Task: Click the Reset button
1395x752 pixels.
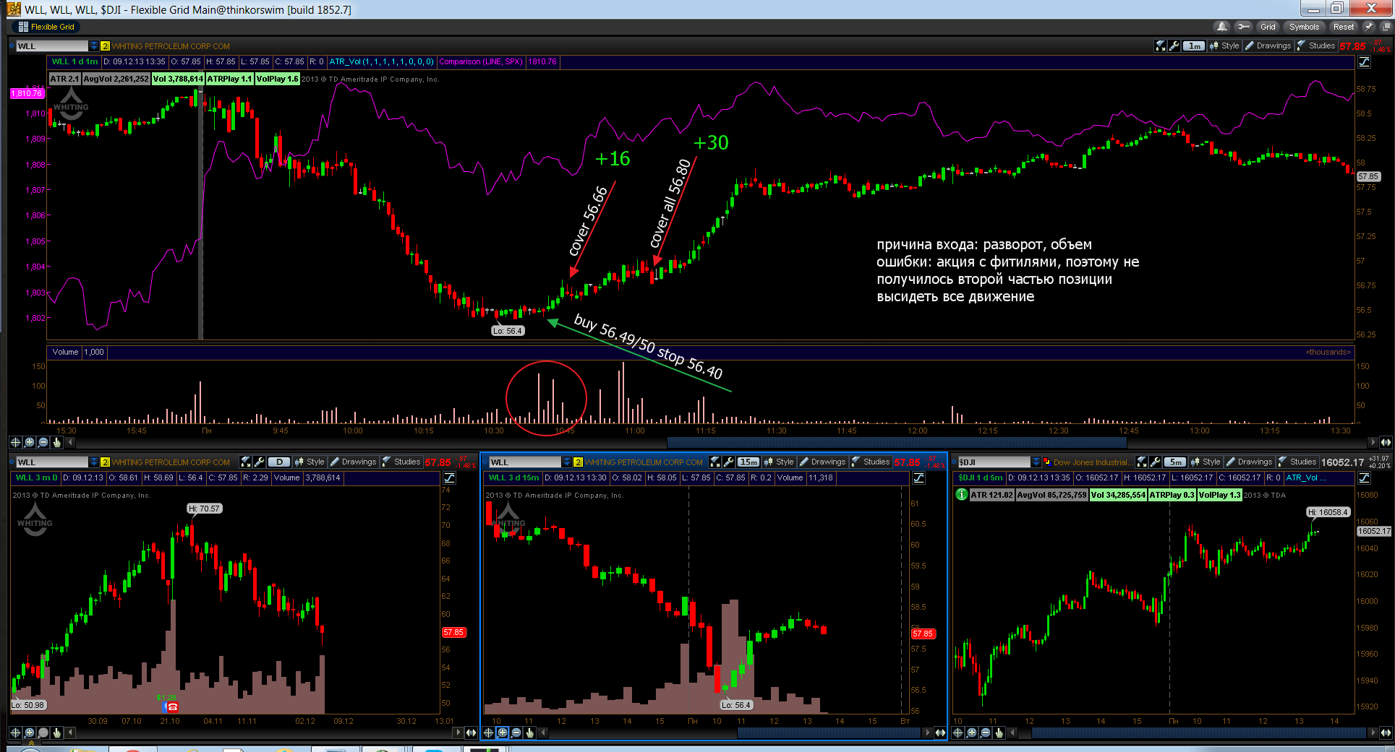Action: 1344,27
